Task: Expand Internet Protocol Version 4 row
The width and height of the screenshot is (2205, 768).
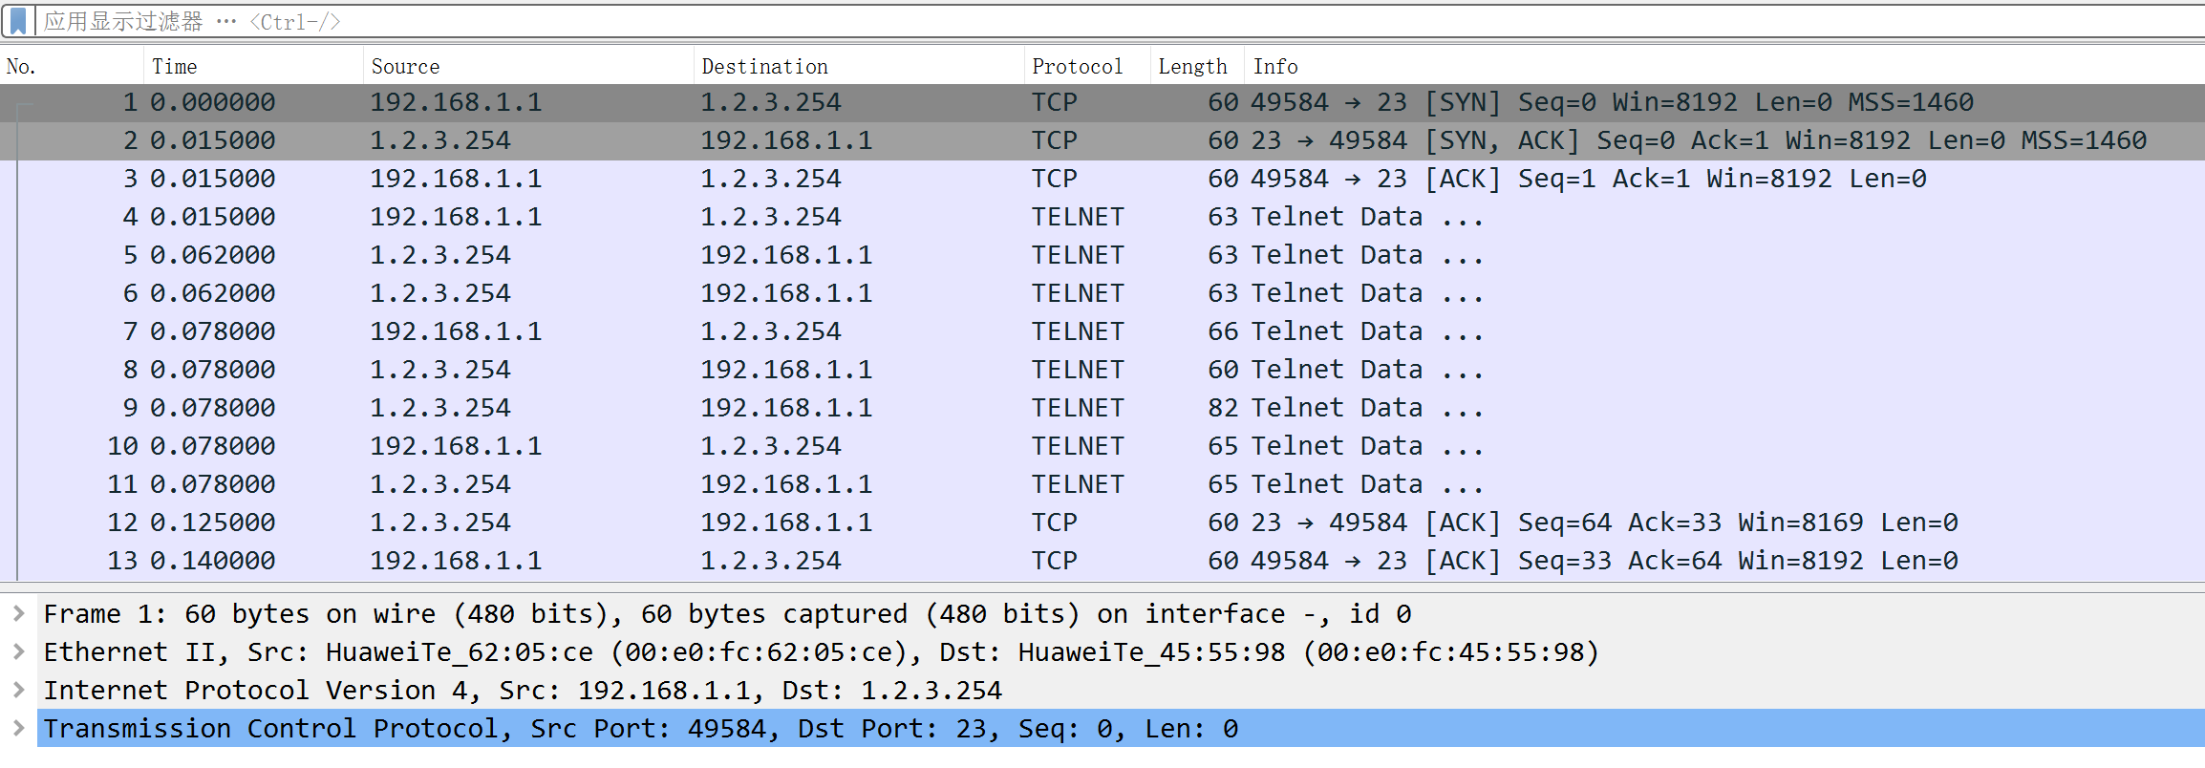Action: [18, 690]
